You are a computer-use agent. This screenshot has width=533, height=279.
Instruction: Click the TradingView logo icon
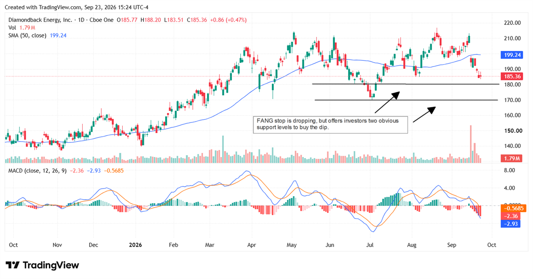(12, 265)
